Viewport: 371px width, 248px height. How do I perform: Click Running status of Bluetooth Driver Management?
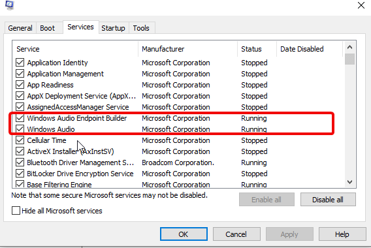pyautogui.click(x=254, y=163)
